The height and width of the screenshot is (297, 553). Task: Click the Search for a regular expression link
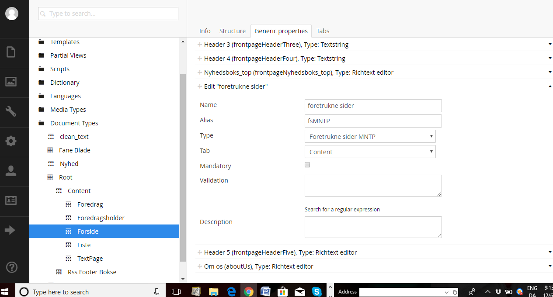pyautogui.click(x=342, y=210)
